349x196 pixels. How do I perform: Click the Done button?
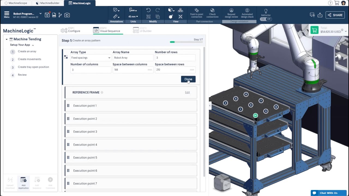[188, 79]
